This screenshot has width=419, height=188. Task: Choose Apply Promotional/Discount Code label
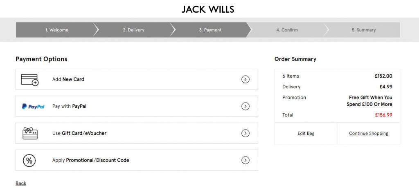[90, 160]
